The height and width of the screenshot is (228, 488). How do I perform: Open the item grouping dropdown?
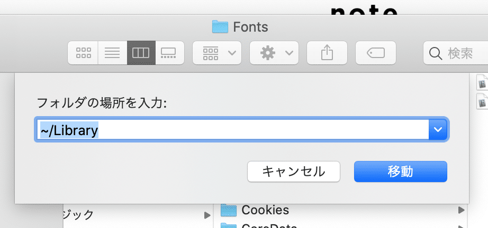(x=217, y=53)
